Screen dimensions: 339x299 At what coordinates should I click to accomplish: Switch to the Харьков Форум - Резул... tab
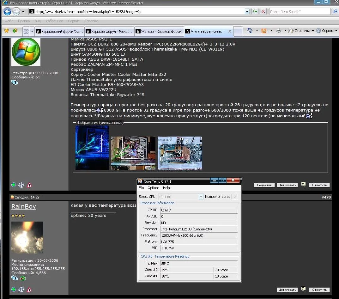click(109, 32)
